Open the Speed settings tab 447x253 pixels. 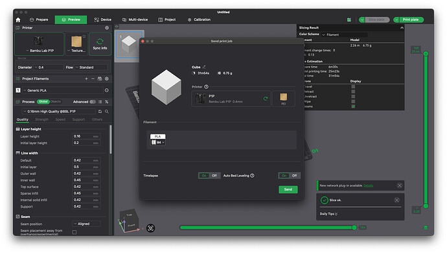click(60, 119)
